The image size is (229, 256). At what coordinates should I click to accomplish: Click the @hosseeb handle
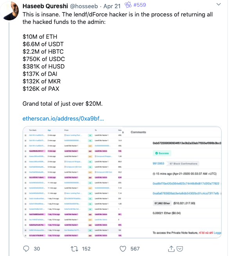84,6
